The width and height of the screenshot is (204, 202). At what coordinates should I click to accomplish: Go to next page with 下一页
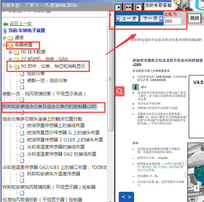click(151, 19)
